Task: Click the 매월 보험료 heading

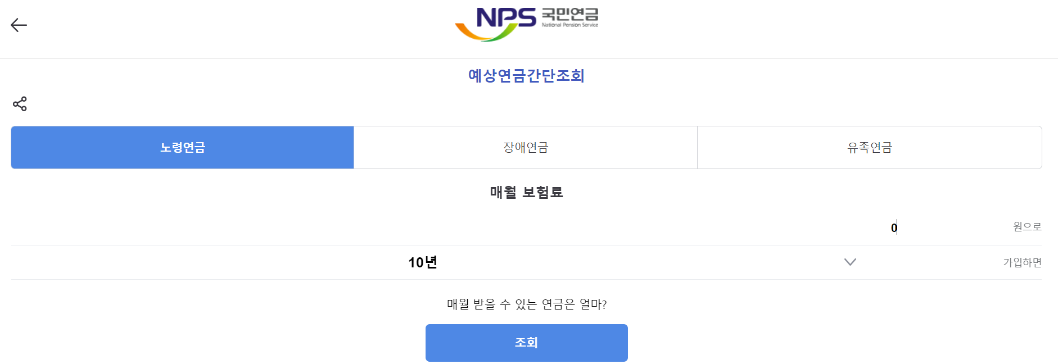Action: [x=526, y=192]
